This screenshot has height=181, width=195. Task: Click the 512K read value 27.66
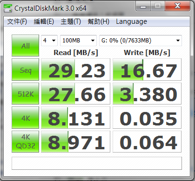(75, 93)
